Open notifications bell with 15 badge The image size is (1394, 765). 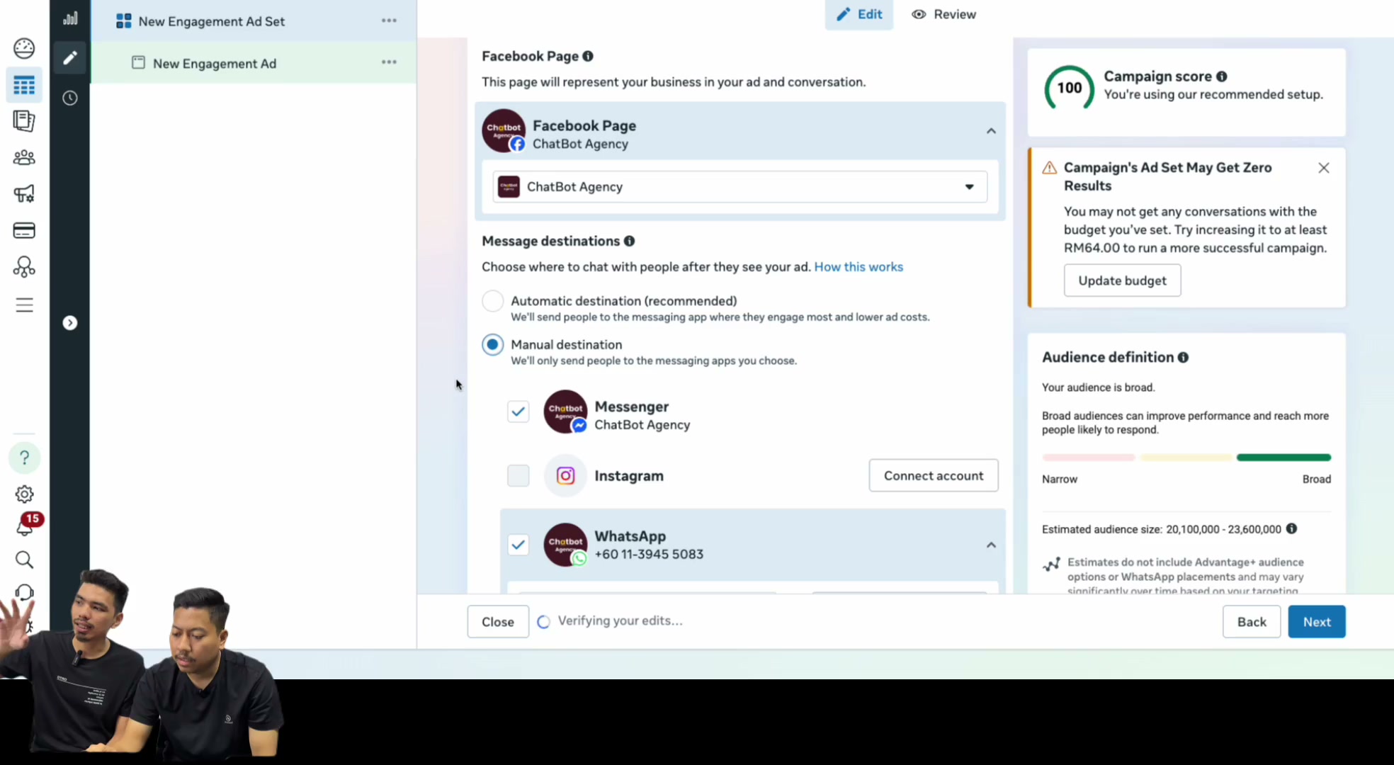pyautogui.click(x=25, y=526)
